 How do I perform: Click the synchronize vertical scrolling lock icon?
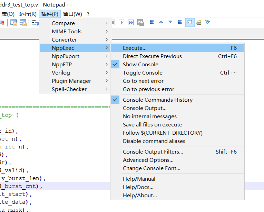coord(14,22)
